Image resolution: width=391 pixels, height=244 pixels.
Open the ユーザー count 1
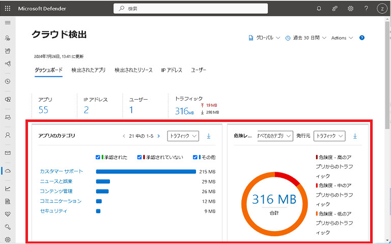131,110
